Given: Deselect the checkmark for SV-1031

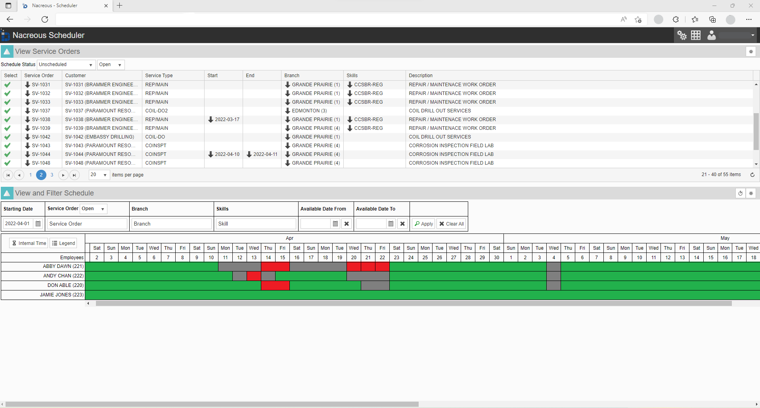Looking at the screenshot, I should click(7, 84).
